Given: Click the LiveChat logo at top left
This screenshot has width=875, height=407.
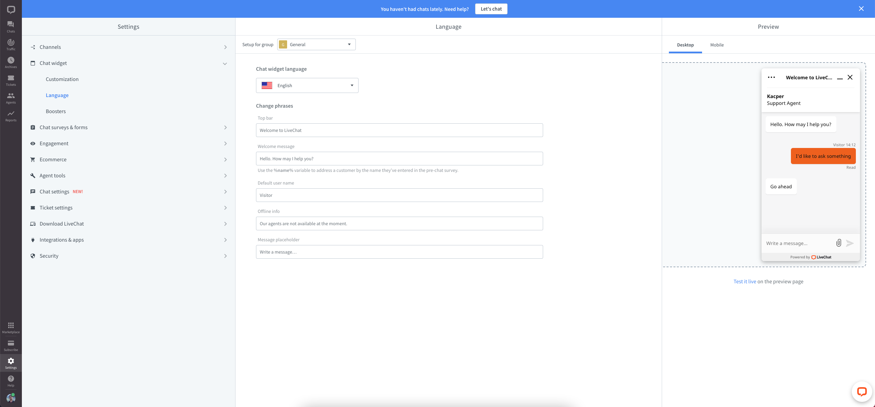Looking at the screenshot, I should 11,10.
